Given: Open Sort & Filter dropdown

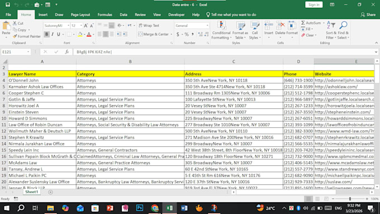Looking at the screenshot, I should click(x=331, y=30).
